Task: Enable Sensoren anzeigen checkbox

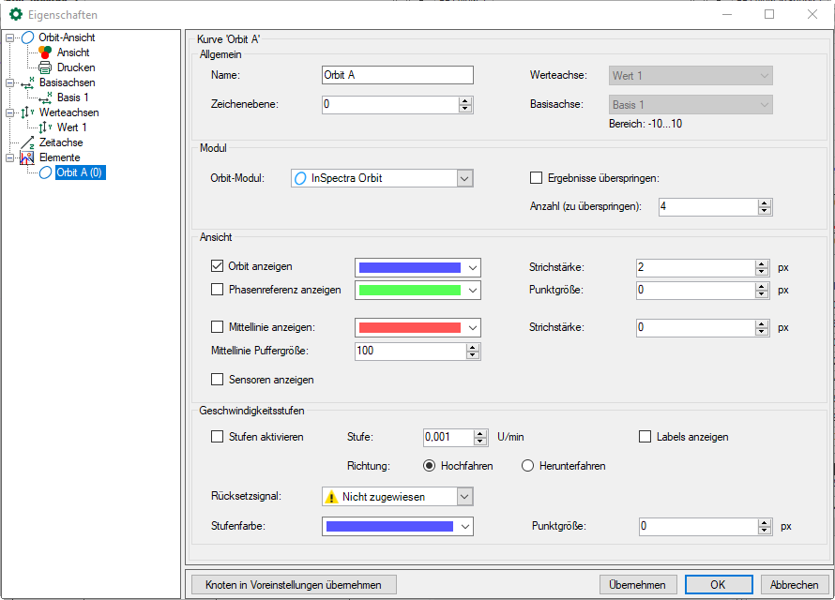Action: click(x=218, y=380)
